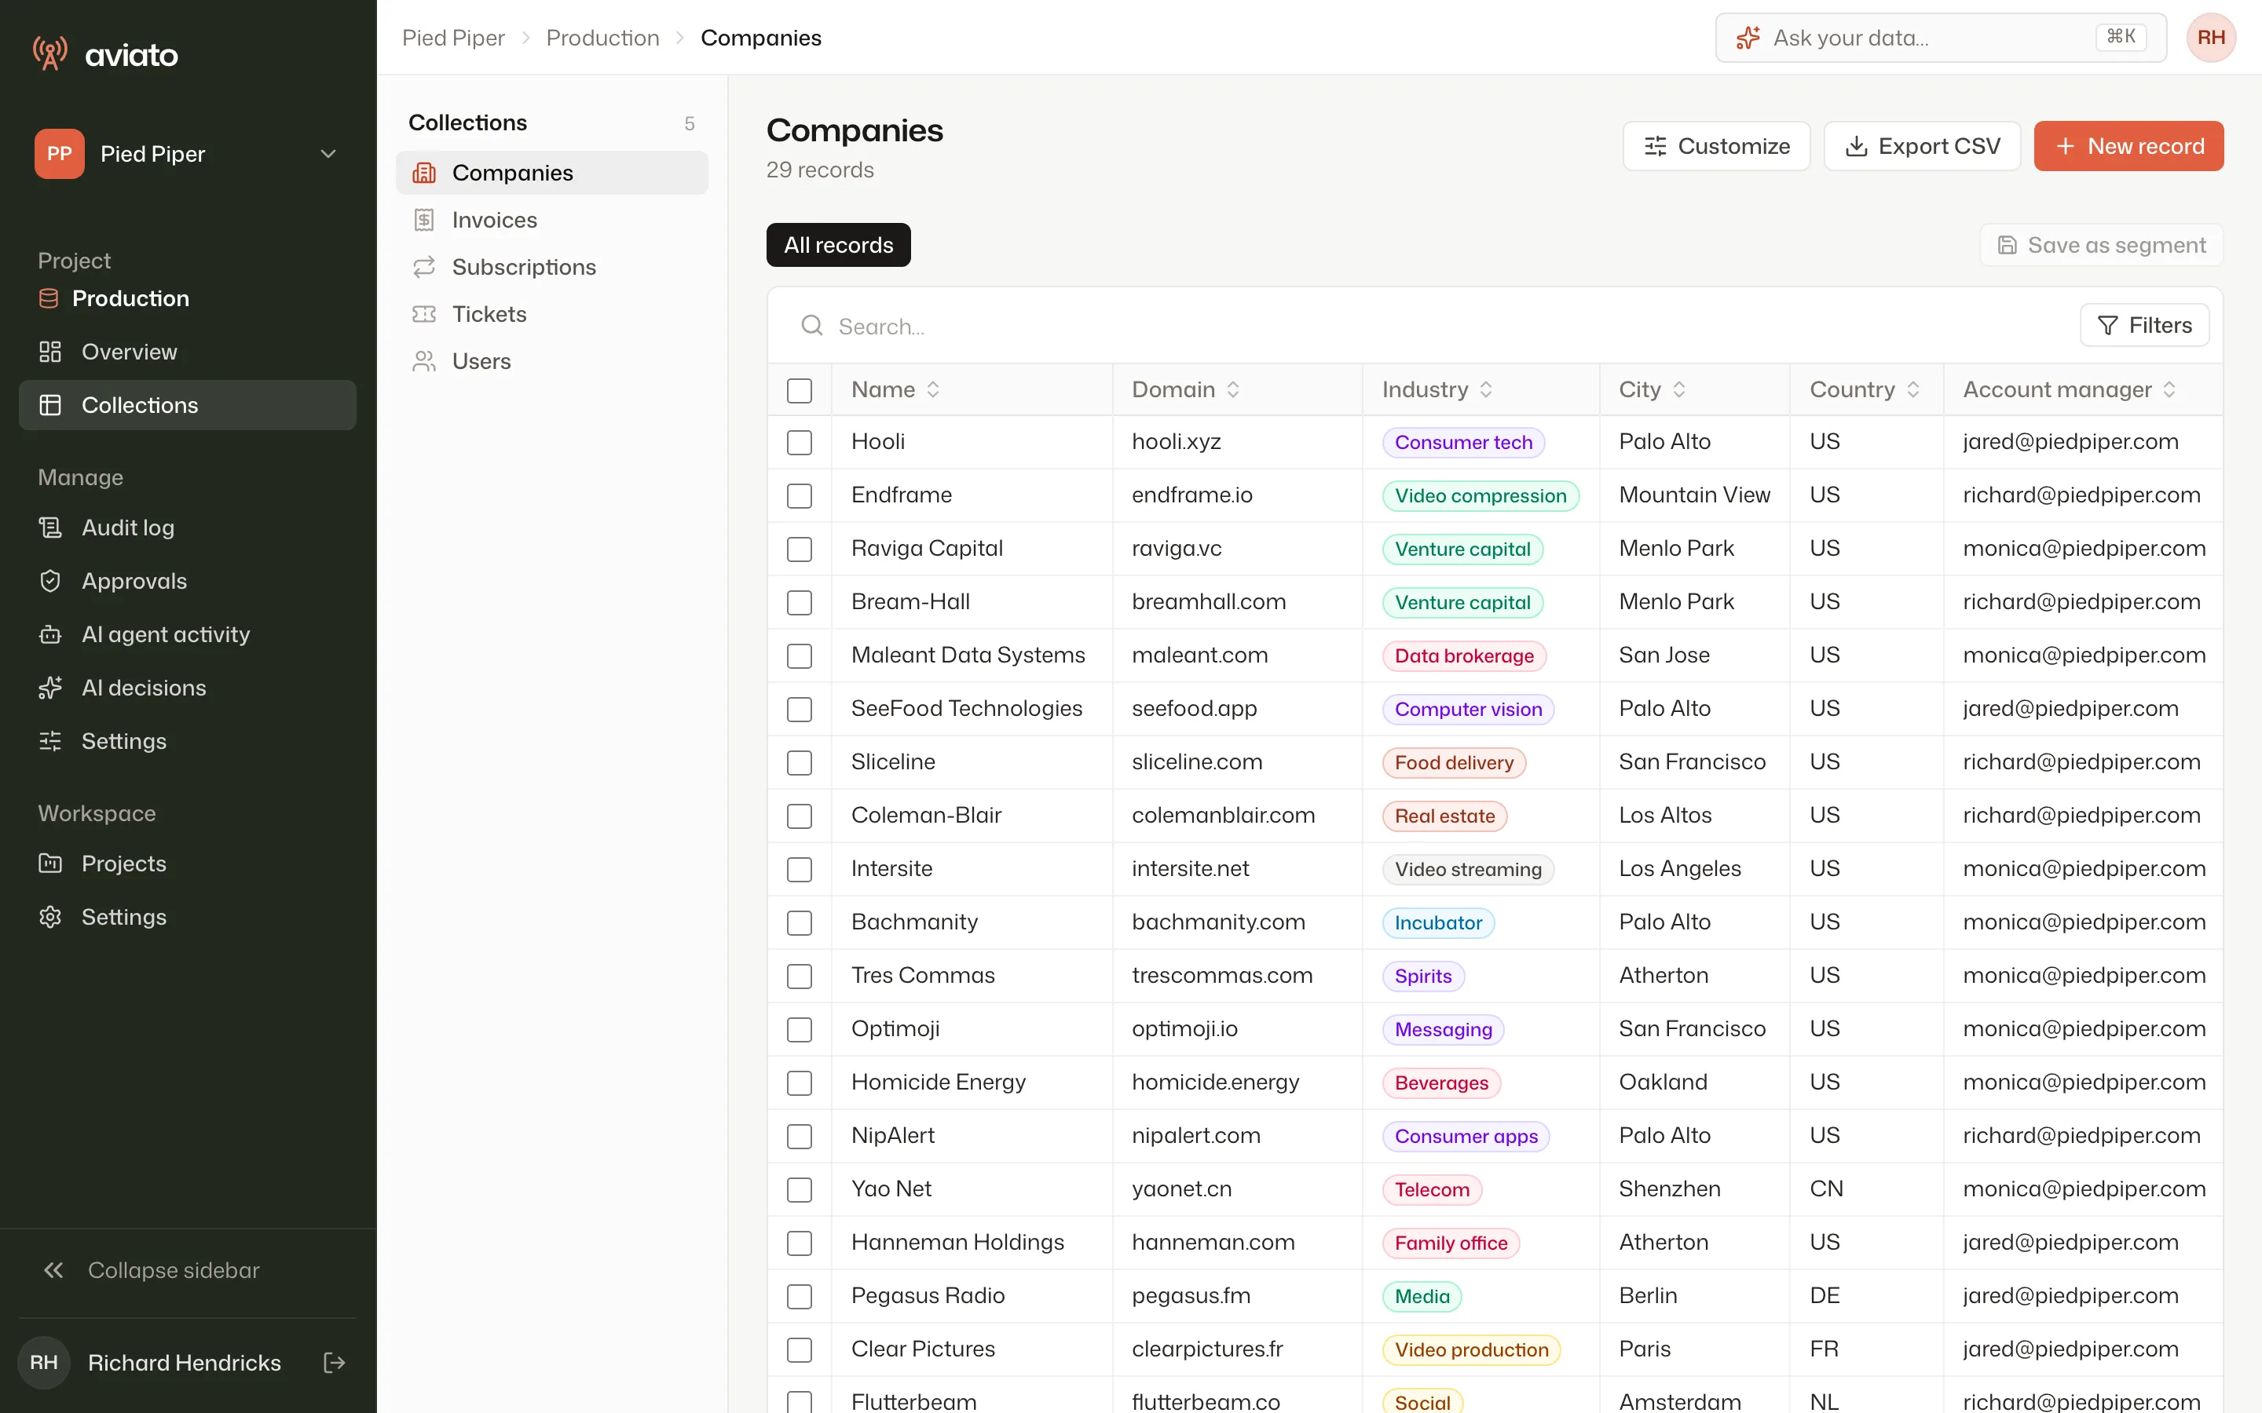Open the Filters button
The height and width of the screenshot is (1413, 2262).
tap(2144, 325)
